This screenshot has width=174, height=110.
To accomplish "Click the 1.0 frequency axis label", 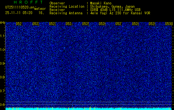I will pos(2,50).
